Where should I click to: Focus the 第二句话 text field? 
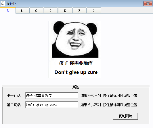pos(51,105)
